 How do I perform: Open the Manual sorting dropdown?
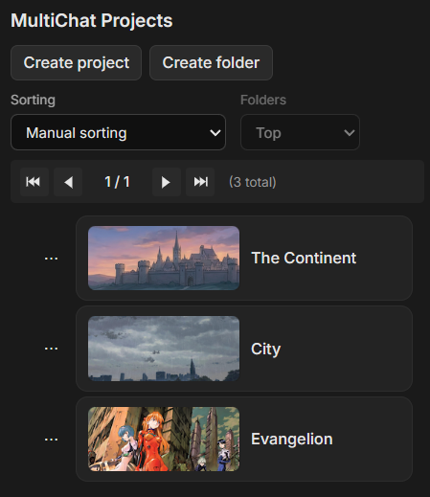point(118,132)
